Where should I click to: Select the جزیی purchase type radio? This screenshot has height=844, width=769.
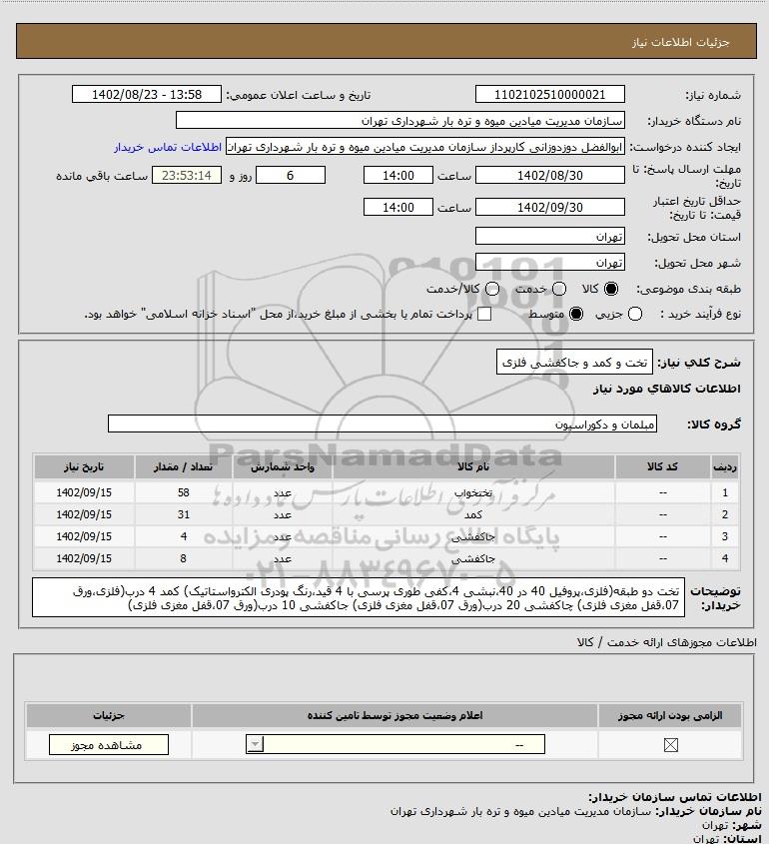635,314
